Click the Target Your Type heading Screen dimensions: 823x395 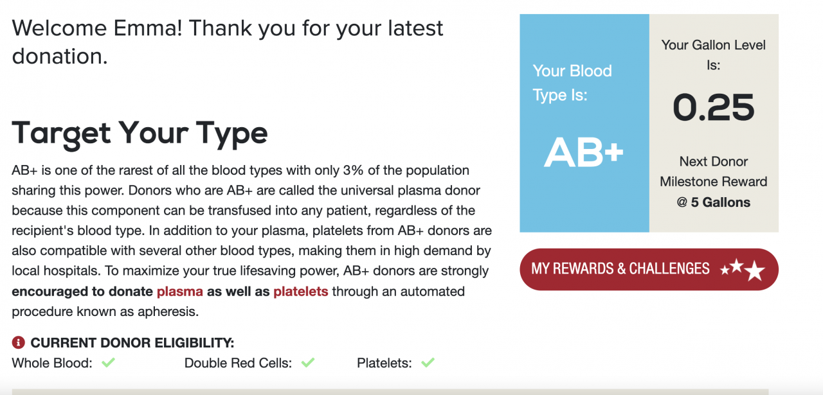point(140,133)
